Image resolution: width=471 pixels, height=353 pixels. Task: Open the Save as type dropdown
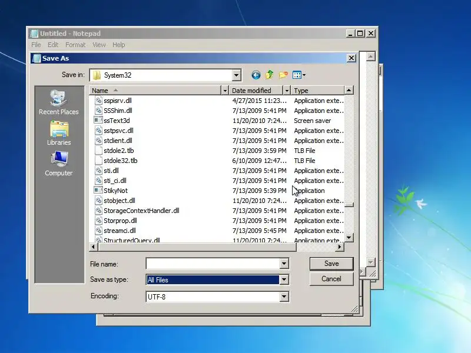[x=284, y=280]
